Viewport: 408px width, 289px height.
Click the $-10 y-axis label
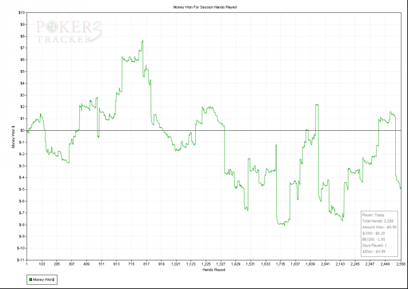coord(21,248)
